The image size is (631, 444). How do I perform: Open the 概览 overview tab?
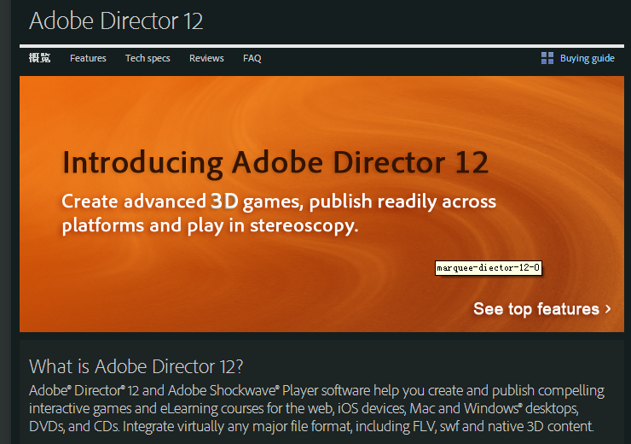(x=39, y=58)
